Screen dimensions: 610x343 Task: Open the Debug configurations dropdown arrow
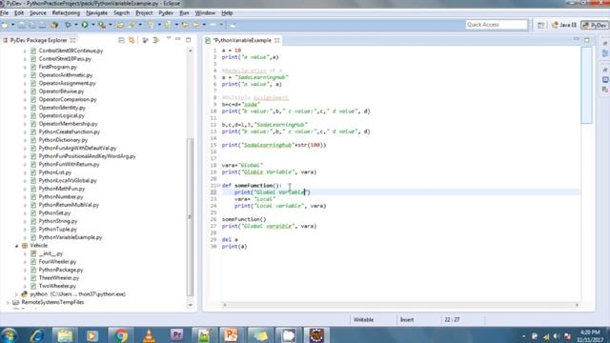(x=76, y=25)
